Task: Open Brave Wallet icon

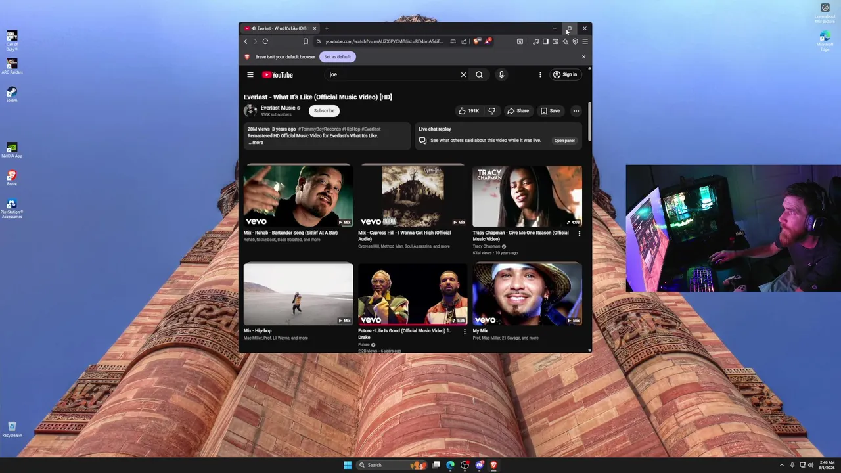Action: click(x=555, y=41)
